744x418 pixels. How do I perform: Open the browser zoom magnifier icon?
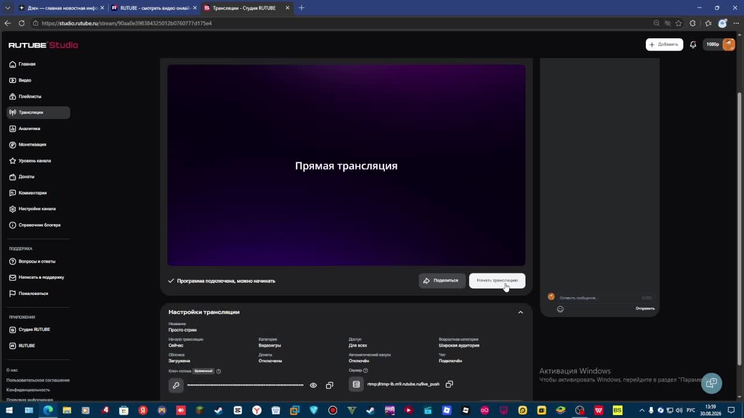click(656, 23)
